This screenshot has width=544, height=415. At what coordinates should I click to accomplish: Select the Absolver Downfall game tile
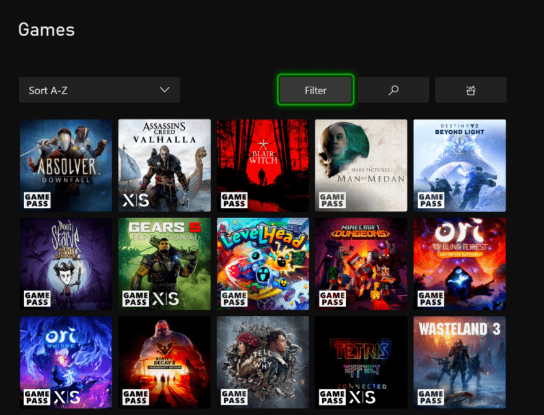coord(66,165)
